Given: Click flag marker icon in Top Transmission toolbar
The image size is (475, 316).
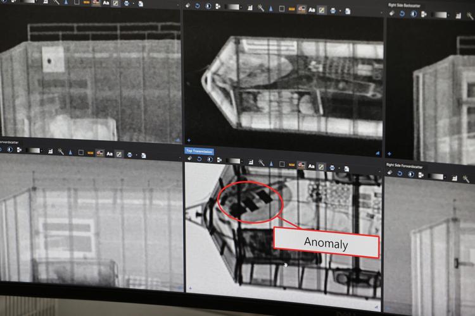Looking at the screenshot, I should pos(301,165).
